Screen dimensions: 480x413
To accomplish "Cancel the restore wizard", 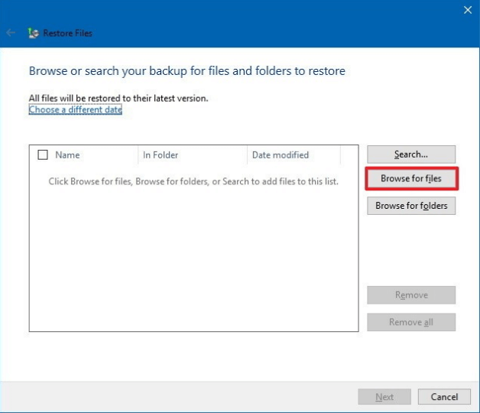I will 444,397.
